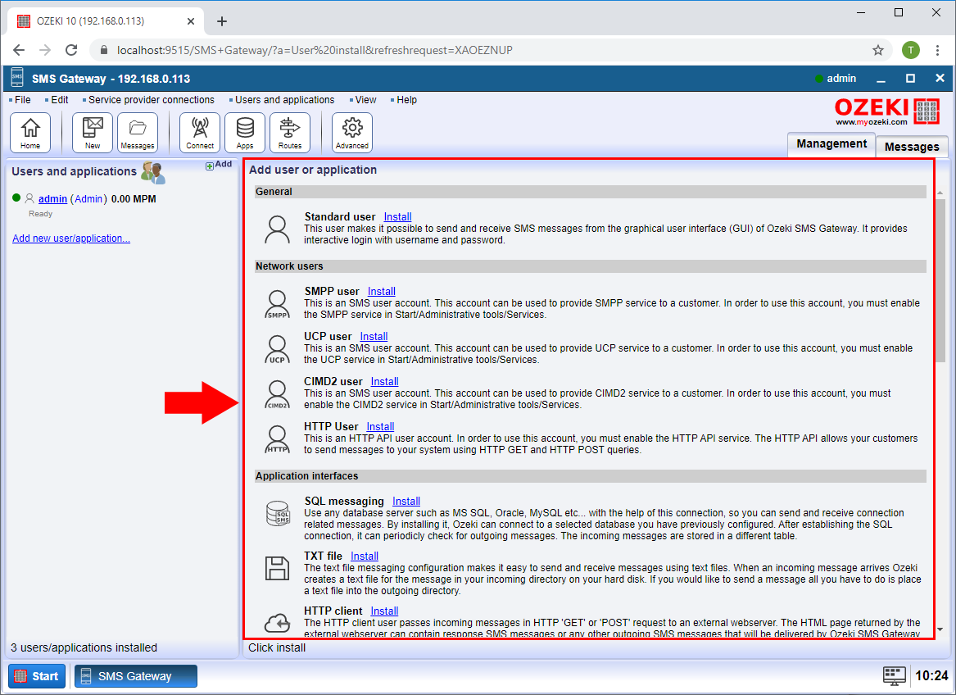Open the Apps database toolbar icon
This screenshot has width=956, height=695.
245,133
